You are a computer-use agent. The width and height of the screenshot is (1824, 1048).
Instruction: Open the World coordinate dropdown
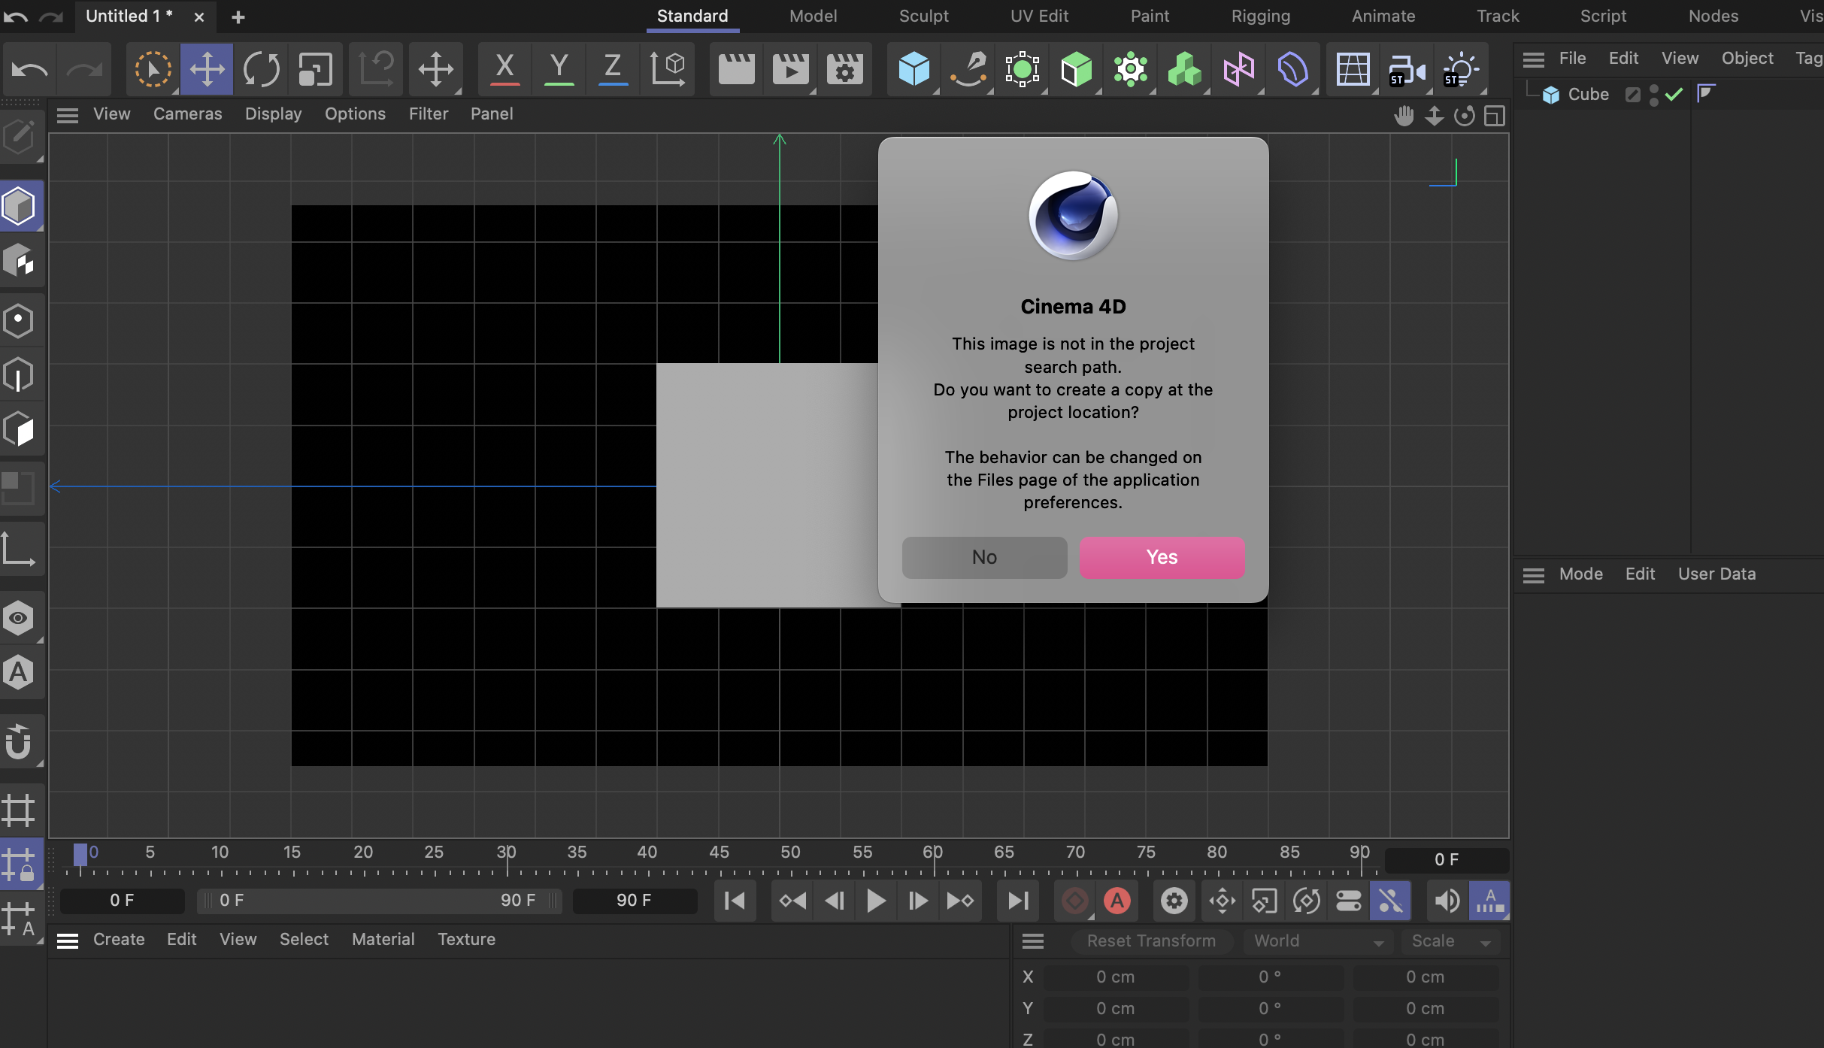tap(1318, 941)
